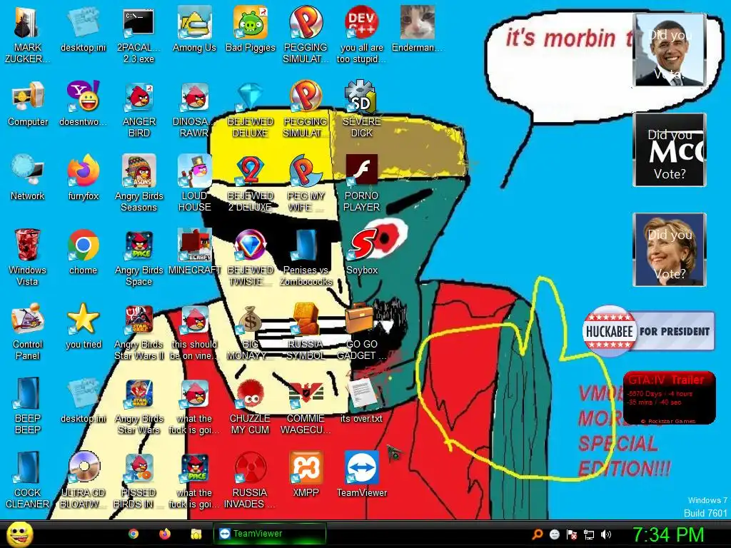Image resolution: width=731 pixels, height=548 pixels.
Task: Select the MARK ZUCKER... desktop icon
Action: (x=27, y=34)
